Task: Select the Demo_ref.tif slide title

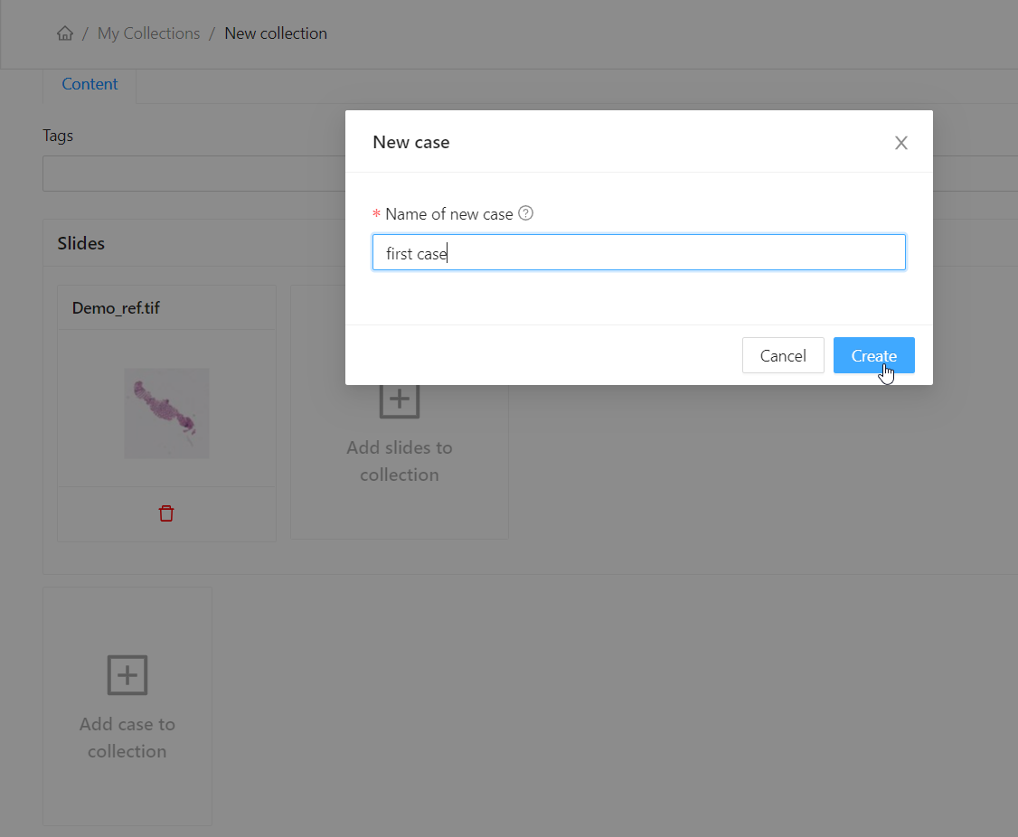Action: pyautogui.click(x=116, y=308)
